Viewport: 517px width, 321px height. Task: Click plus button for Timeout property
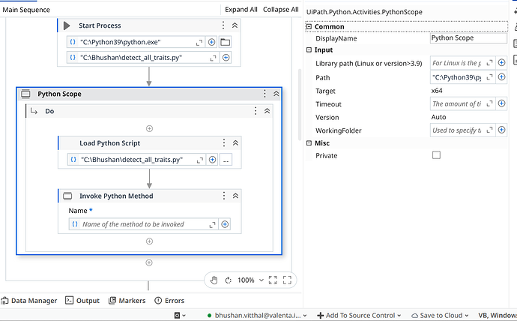[501, 103]
